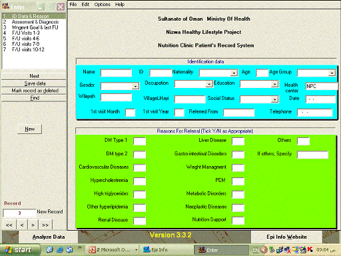Open the Windows start menu
The width and height of the screenshot is (341, 256).
tap(20, 250)
